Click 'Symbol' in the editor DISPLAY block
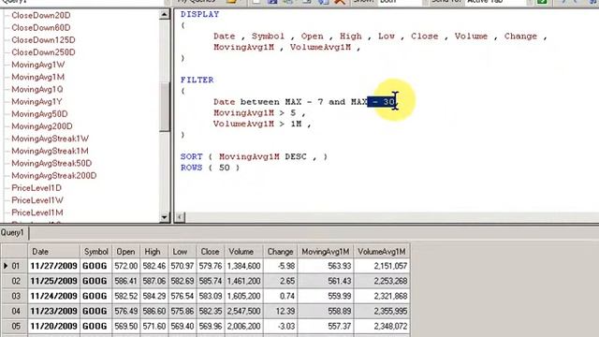 click(268, 37)
